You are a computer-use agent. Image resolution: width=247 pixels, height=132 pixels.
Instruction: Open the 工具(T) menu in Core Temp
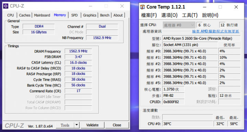(x=190, y=15)
